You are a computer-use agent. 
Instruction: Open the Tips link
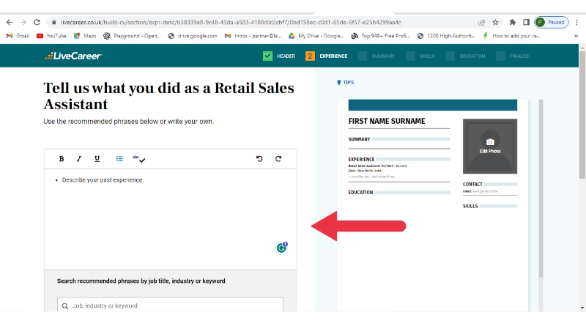pyautogui.click(x=345, y=83)
